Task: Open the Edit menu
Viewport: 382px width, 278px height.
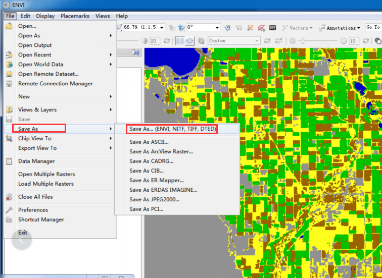Action: click(x=25, y=16)
